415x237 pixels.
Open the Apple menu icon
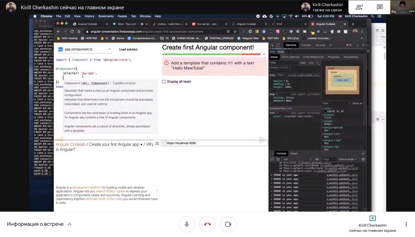[35, 16]
